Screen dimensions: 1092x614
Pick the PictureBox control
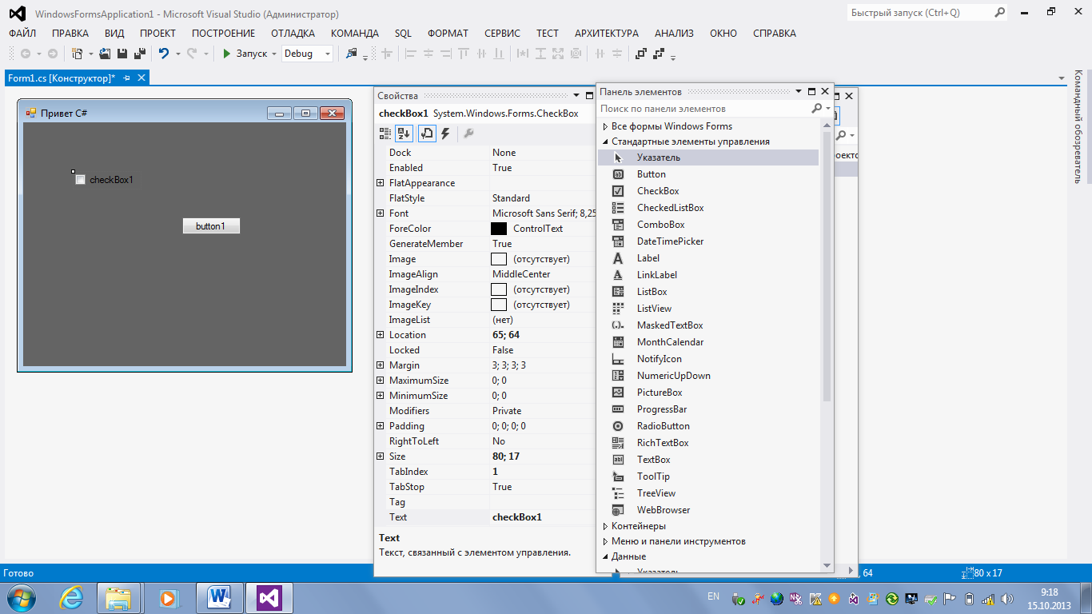pyautogui.click(x=708, y=393)
